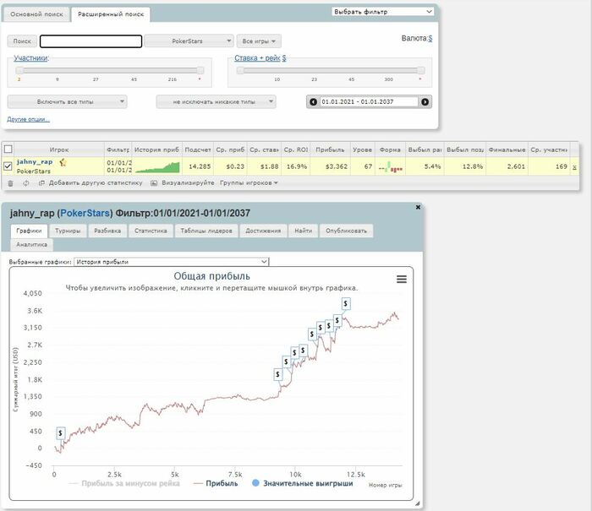Click the Поиск button
The height and width of the screenshot is (511, 592).
(x=22, y=41)
